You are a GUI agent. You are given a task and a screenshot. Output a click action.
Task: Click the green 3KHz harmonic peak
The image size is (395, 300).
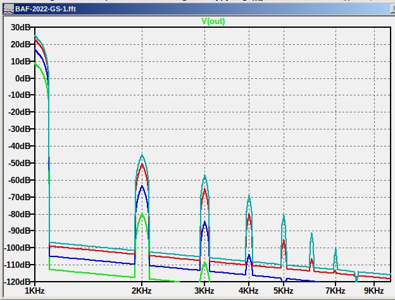tap(205, 263)
